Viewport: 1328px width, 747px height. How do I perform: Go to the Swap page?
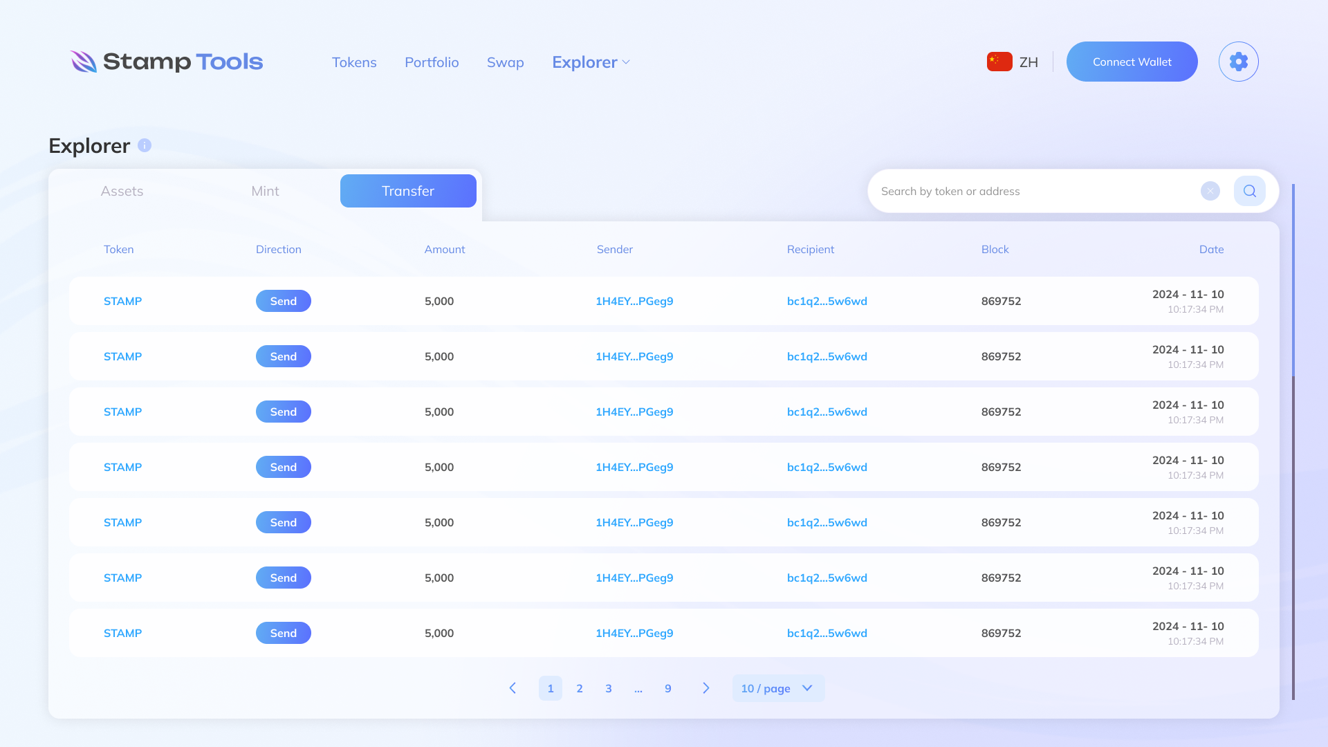click(506, 62)
